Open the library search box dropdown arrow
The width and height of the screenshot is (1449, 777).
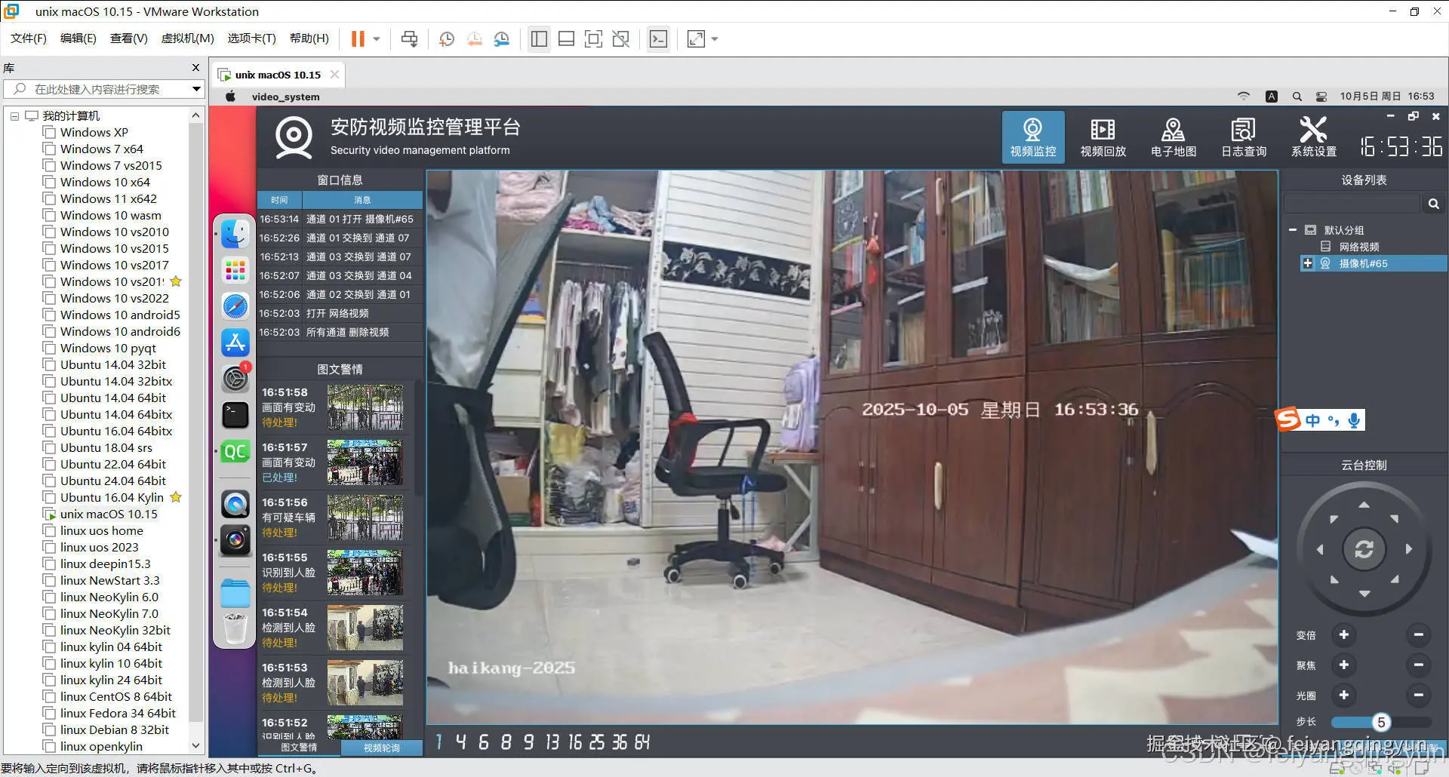click(x=196, y=89)
